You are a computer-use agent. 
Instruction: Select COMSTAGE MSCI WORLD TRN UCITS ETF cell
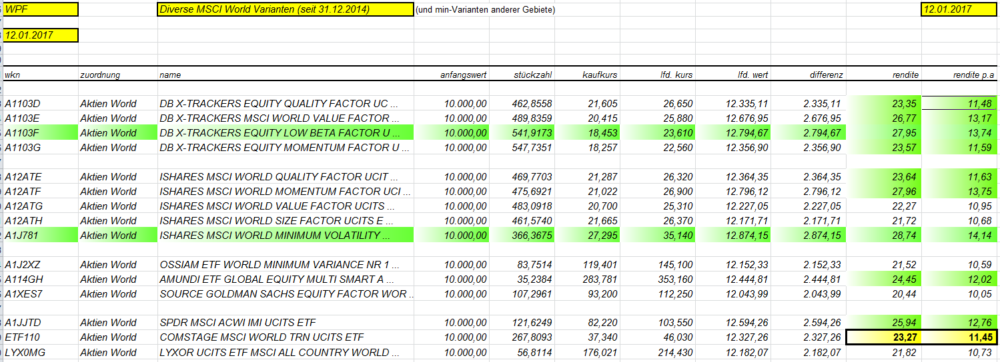[286, 337]
